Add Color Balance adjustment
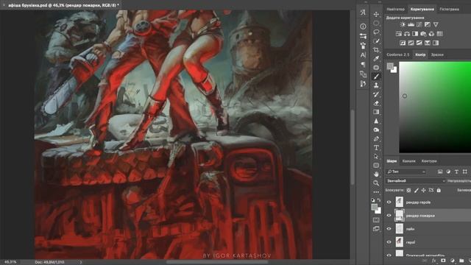The width and height of the screenshot is (471, 265). coord(407,34)
